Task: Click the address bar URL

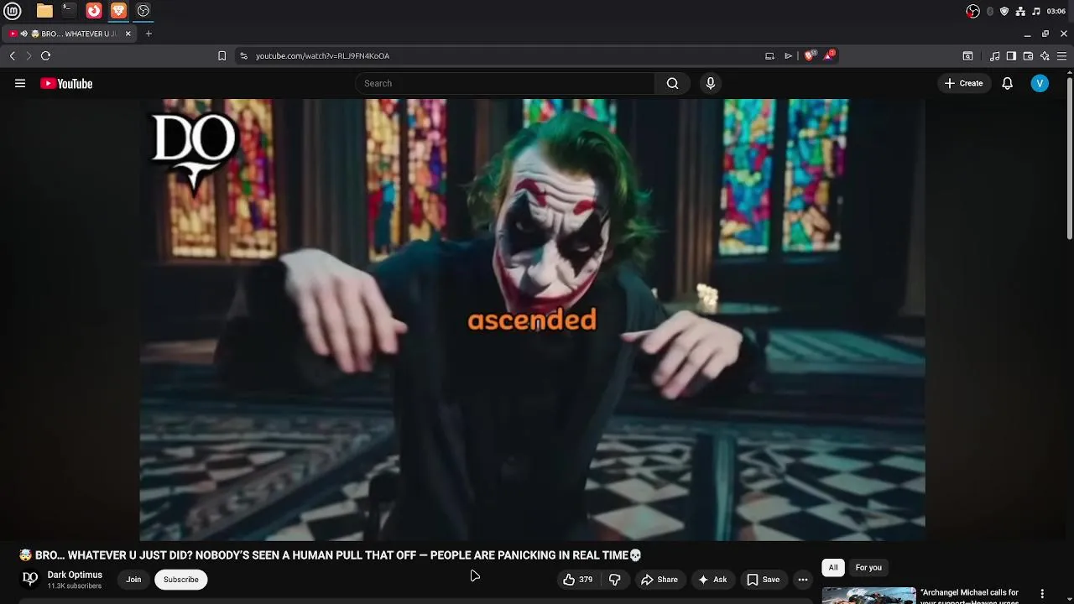Action: [x=322, y=56]
